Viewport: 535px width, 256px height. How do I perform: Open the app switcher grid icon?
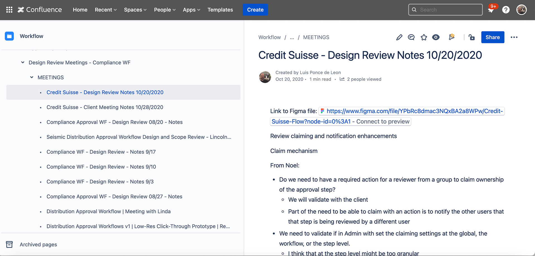coord(9,10)
